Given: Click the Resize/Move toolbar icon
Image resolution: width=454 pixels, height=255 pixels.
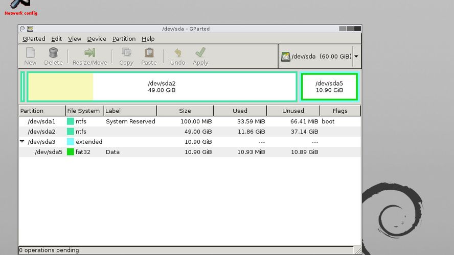Looking at the screenshot, I should [90, 53].
